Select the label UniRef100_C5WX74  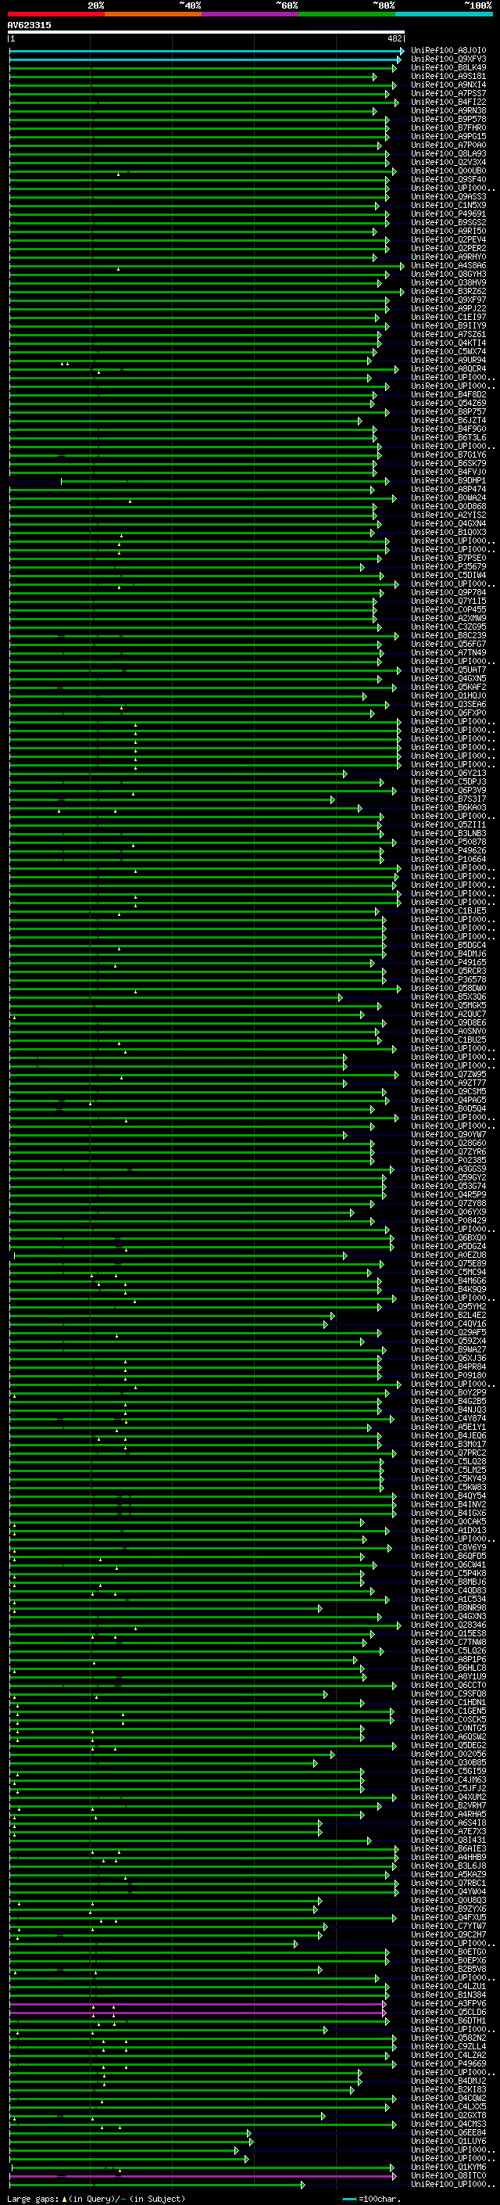[x=448, y=352]
